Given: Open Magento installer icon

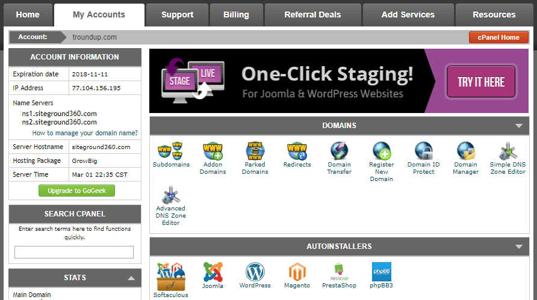Looking at the screenshot, I should 297,274.
